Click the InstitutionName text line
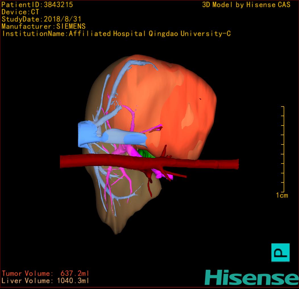The height and width of the screenshot is (289, 299). 116,34
